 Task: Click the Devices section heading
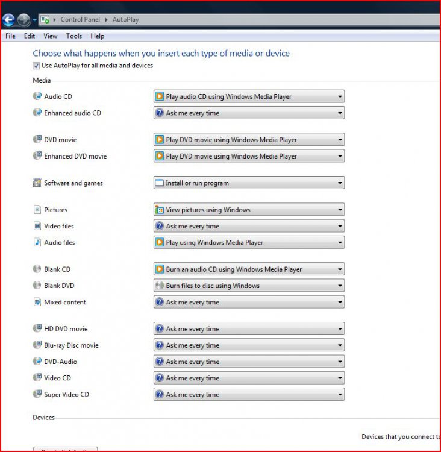(x=43, y=418)
